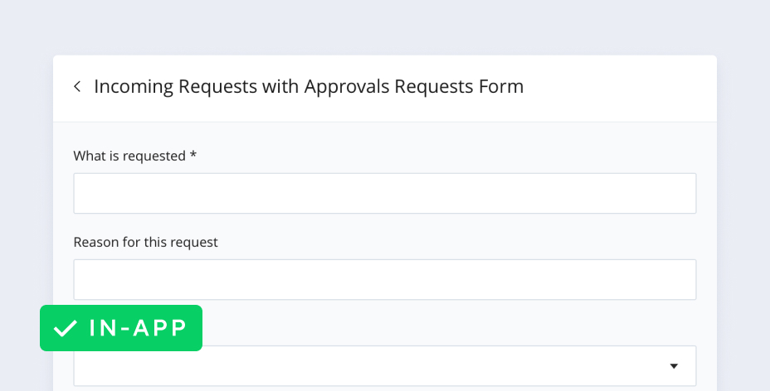
Task: Place cursor in the second empty input box
Action: tap(384, 279)
